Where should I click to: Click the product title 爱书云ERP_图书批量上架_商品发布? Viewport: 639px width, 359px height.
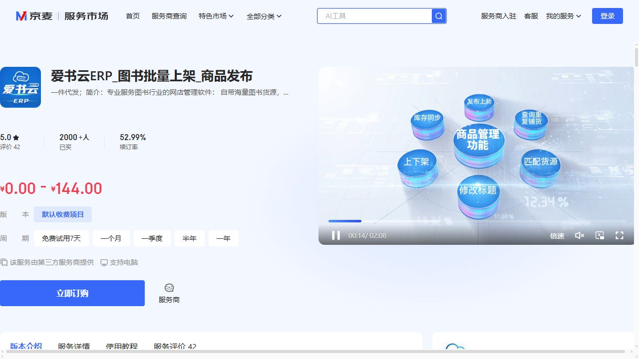[152, 76]
